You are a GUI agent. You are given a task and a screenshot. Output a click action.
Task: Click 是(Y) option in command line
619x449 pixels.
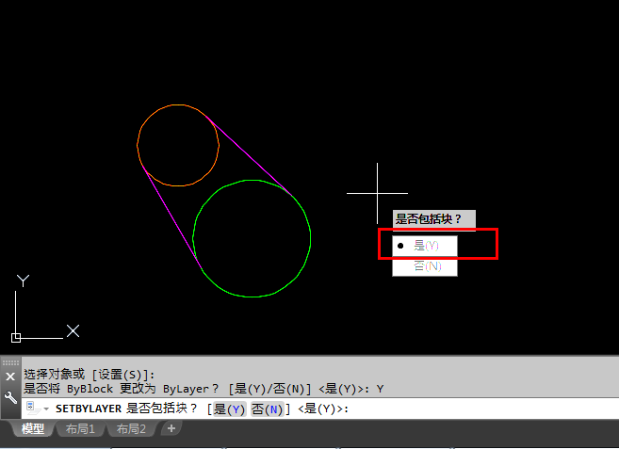(x=229, y=409)
